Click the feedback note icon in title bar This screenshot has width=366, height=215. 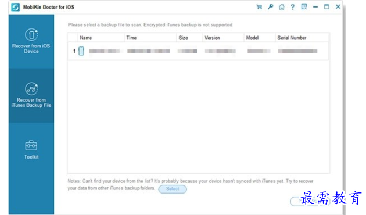pos(304,7)
